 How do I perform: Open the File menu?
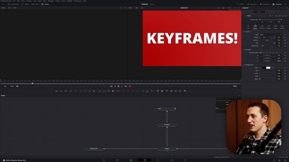point(14,1)
